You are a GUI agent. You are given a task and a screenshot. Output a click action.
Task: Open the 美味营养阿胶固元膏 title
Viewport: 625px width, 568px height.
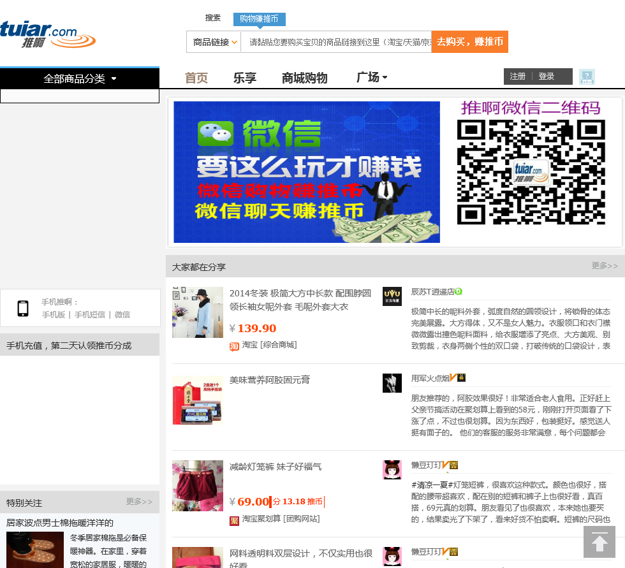(x=270, y=380)
